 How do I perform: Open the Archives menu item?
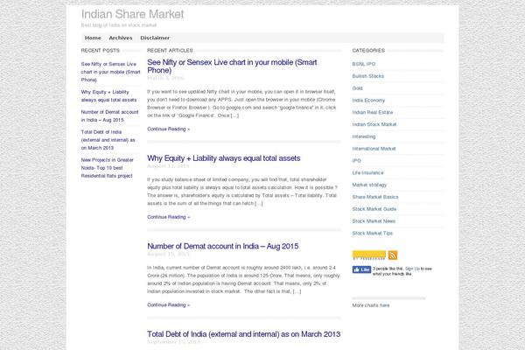click(121, 38)
